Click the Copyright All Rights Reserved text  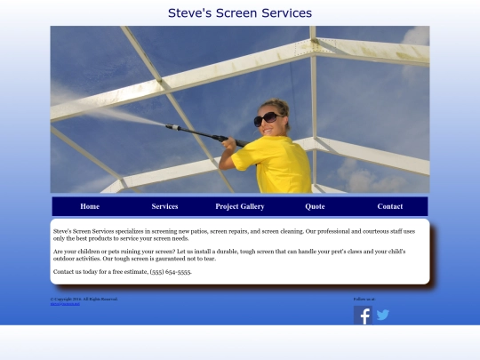click(x=84, y=299)
